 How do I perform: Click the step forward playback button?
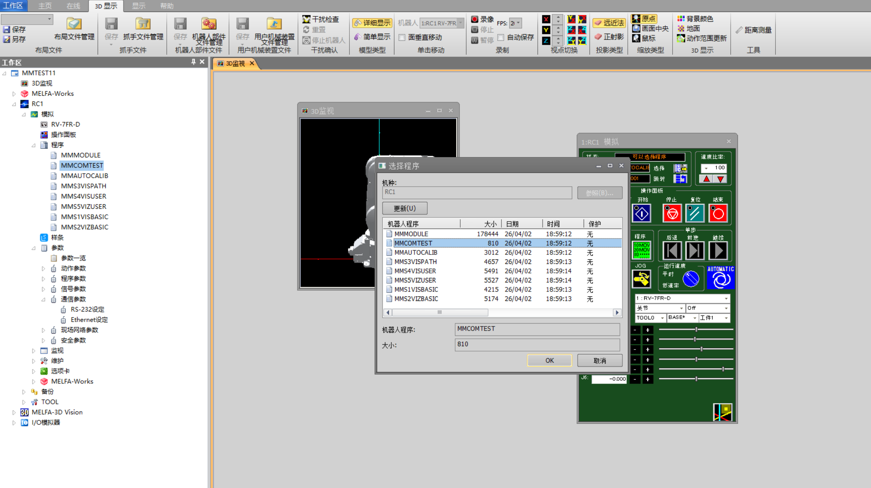click(695, 250)
